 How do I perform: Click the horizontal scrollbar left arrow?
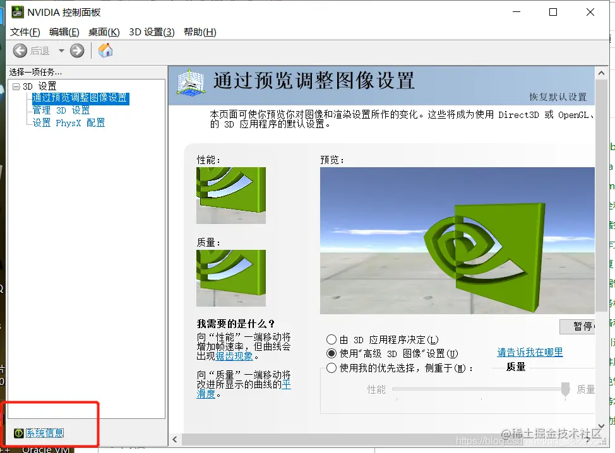[175, 440]
